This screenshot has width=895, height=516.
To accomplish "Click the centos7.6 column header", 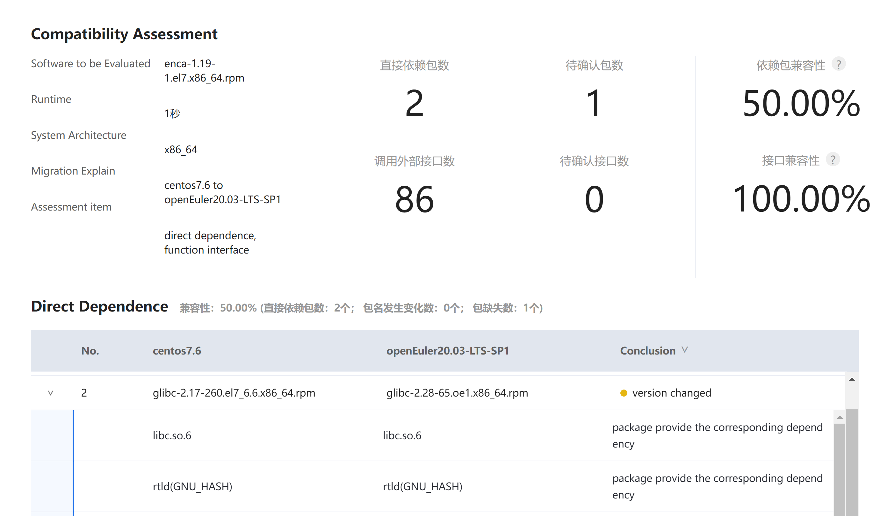I will [x=177, y=350].
